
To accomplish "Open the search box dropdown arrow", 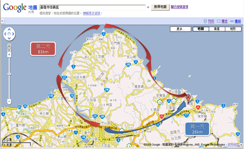I will (148, 7).
